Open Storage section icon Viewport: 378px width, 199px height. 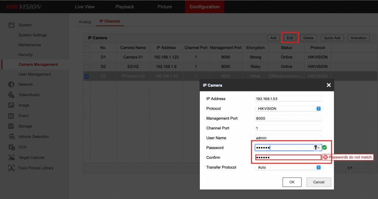(11, 126)
